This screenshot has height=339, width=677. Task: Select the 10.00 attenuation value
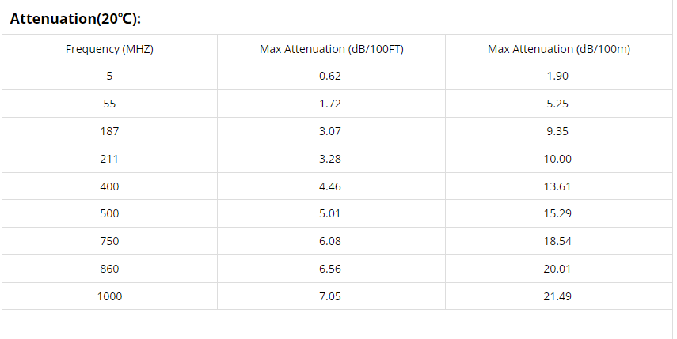point(558,159)
